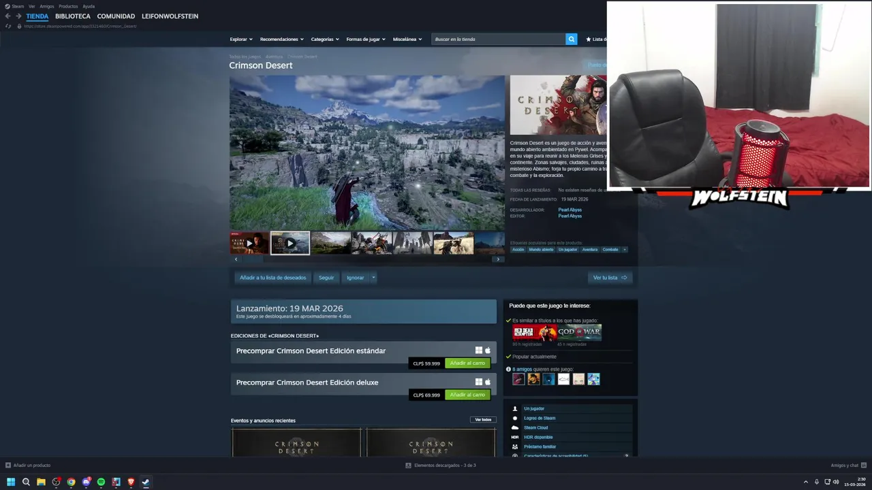Play the first trailer thumbnail
The width and height of the screenshot is (872, 490).
(249, 243)
